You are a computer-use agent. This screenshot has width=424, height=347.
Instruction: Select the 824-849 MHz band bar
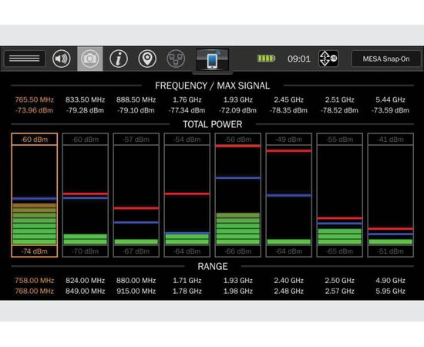[x=85, y=195]
